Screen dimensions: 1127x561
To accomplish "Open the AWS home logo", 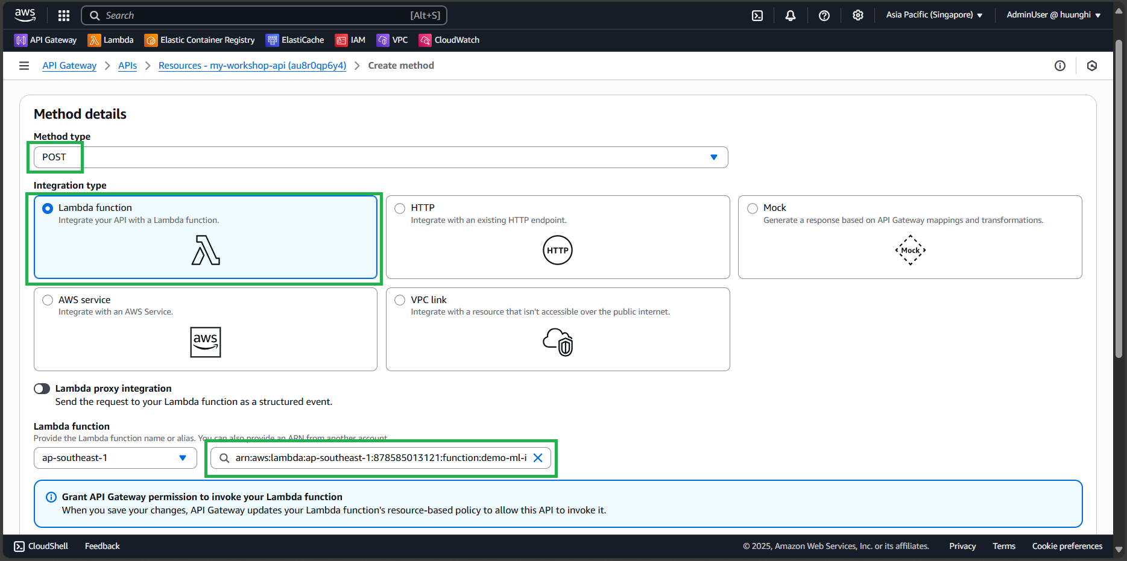I will click(x=25, y=15).
